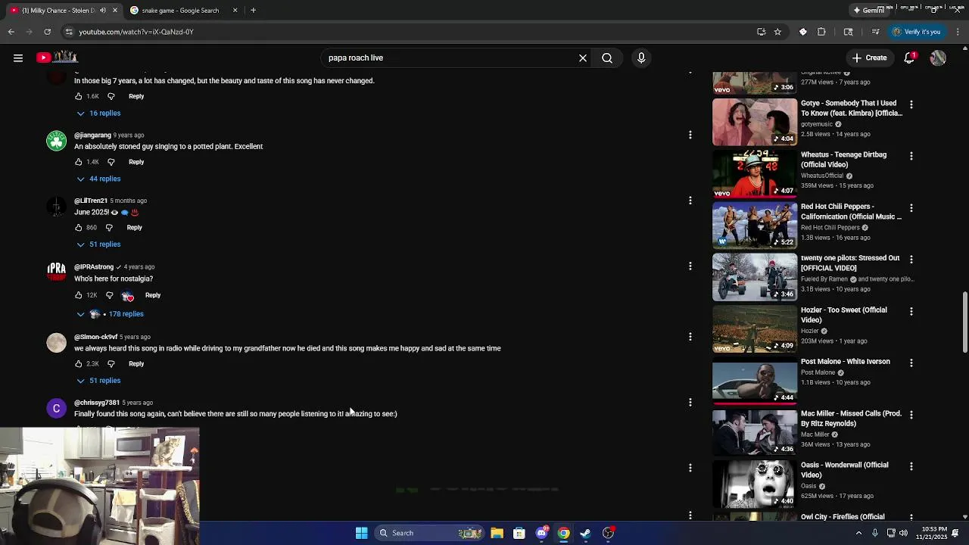Clear the search box with X
This screenshot has height=545, width=969.
pos(583,58)
